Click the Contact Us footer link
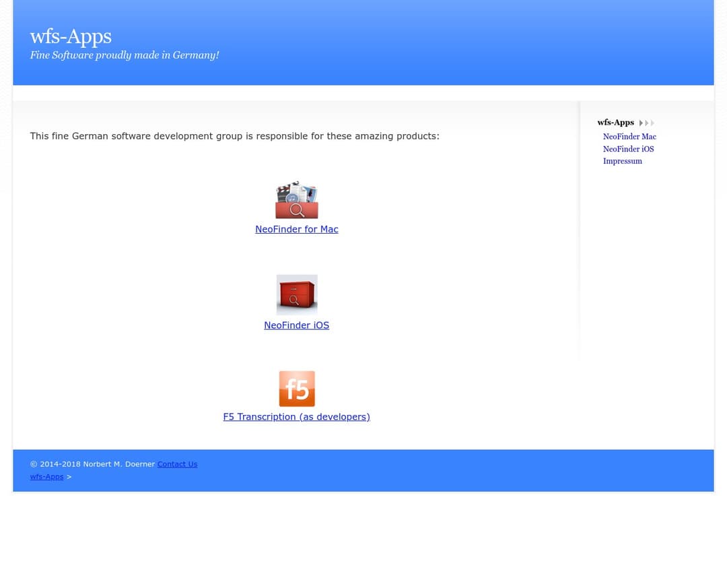The image size is (727, 582). click(177, 464)
